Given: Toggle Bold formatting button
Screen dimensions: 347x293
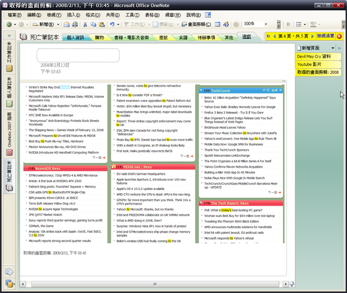Looking at the screenshot, I should coord(288,24).
